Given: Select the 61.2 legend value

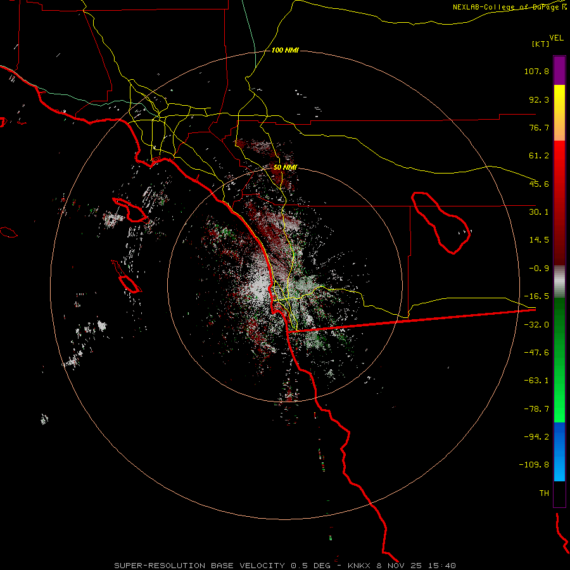Looking at the screenshot, I should 539,156.
